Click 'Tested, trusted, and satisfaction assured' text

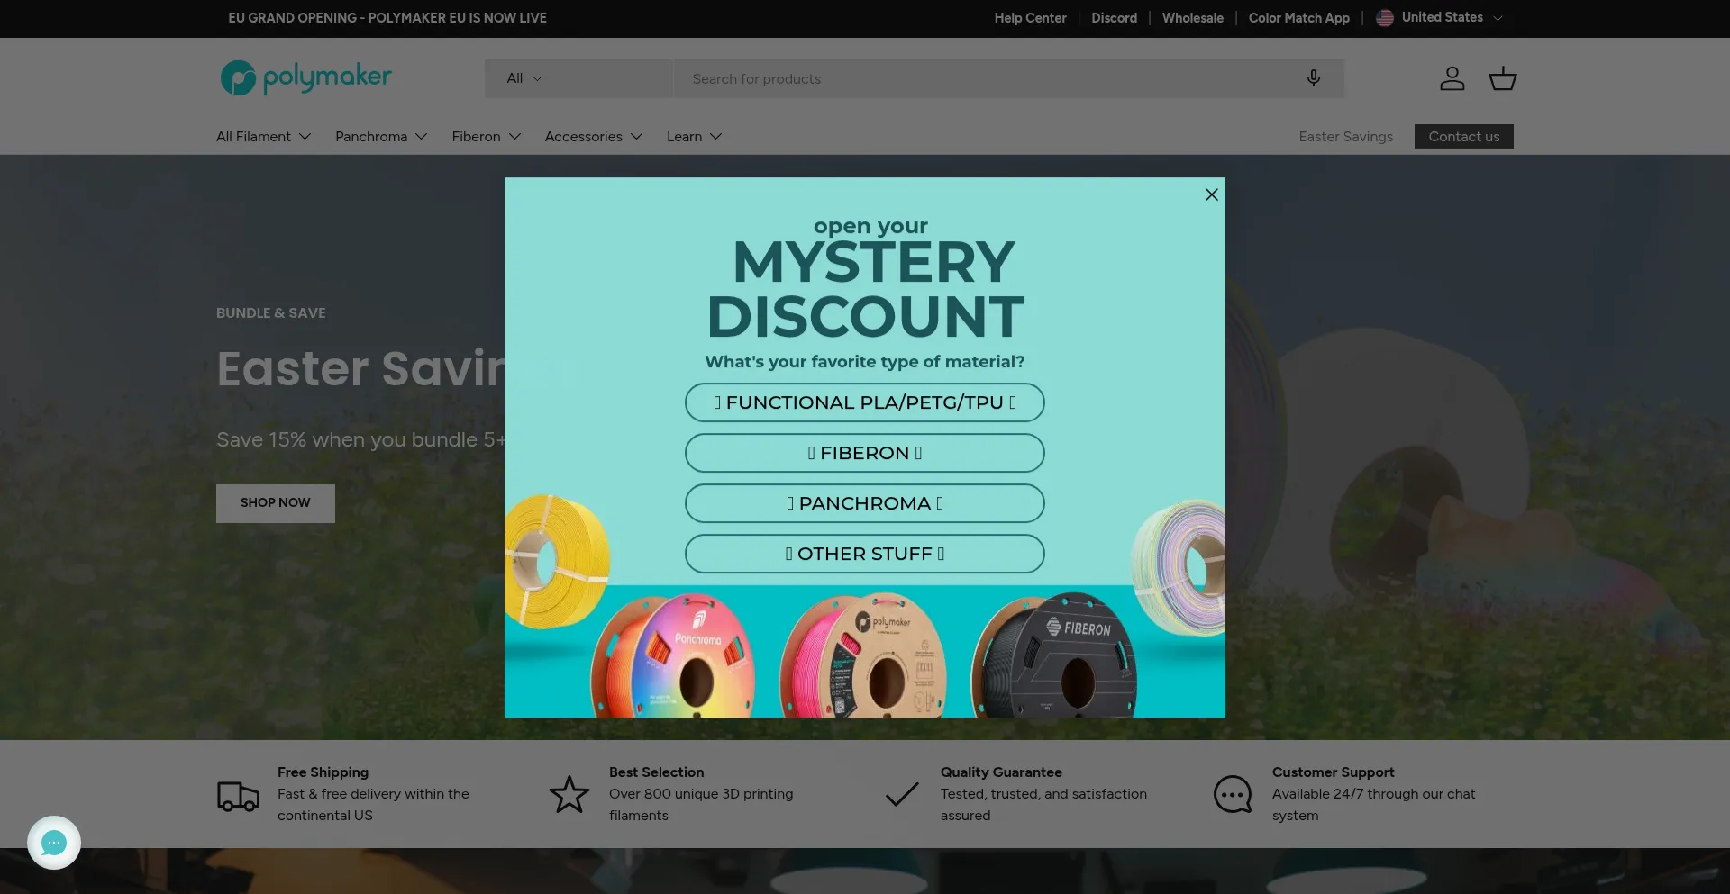click(1043, 805)
